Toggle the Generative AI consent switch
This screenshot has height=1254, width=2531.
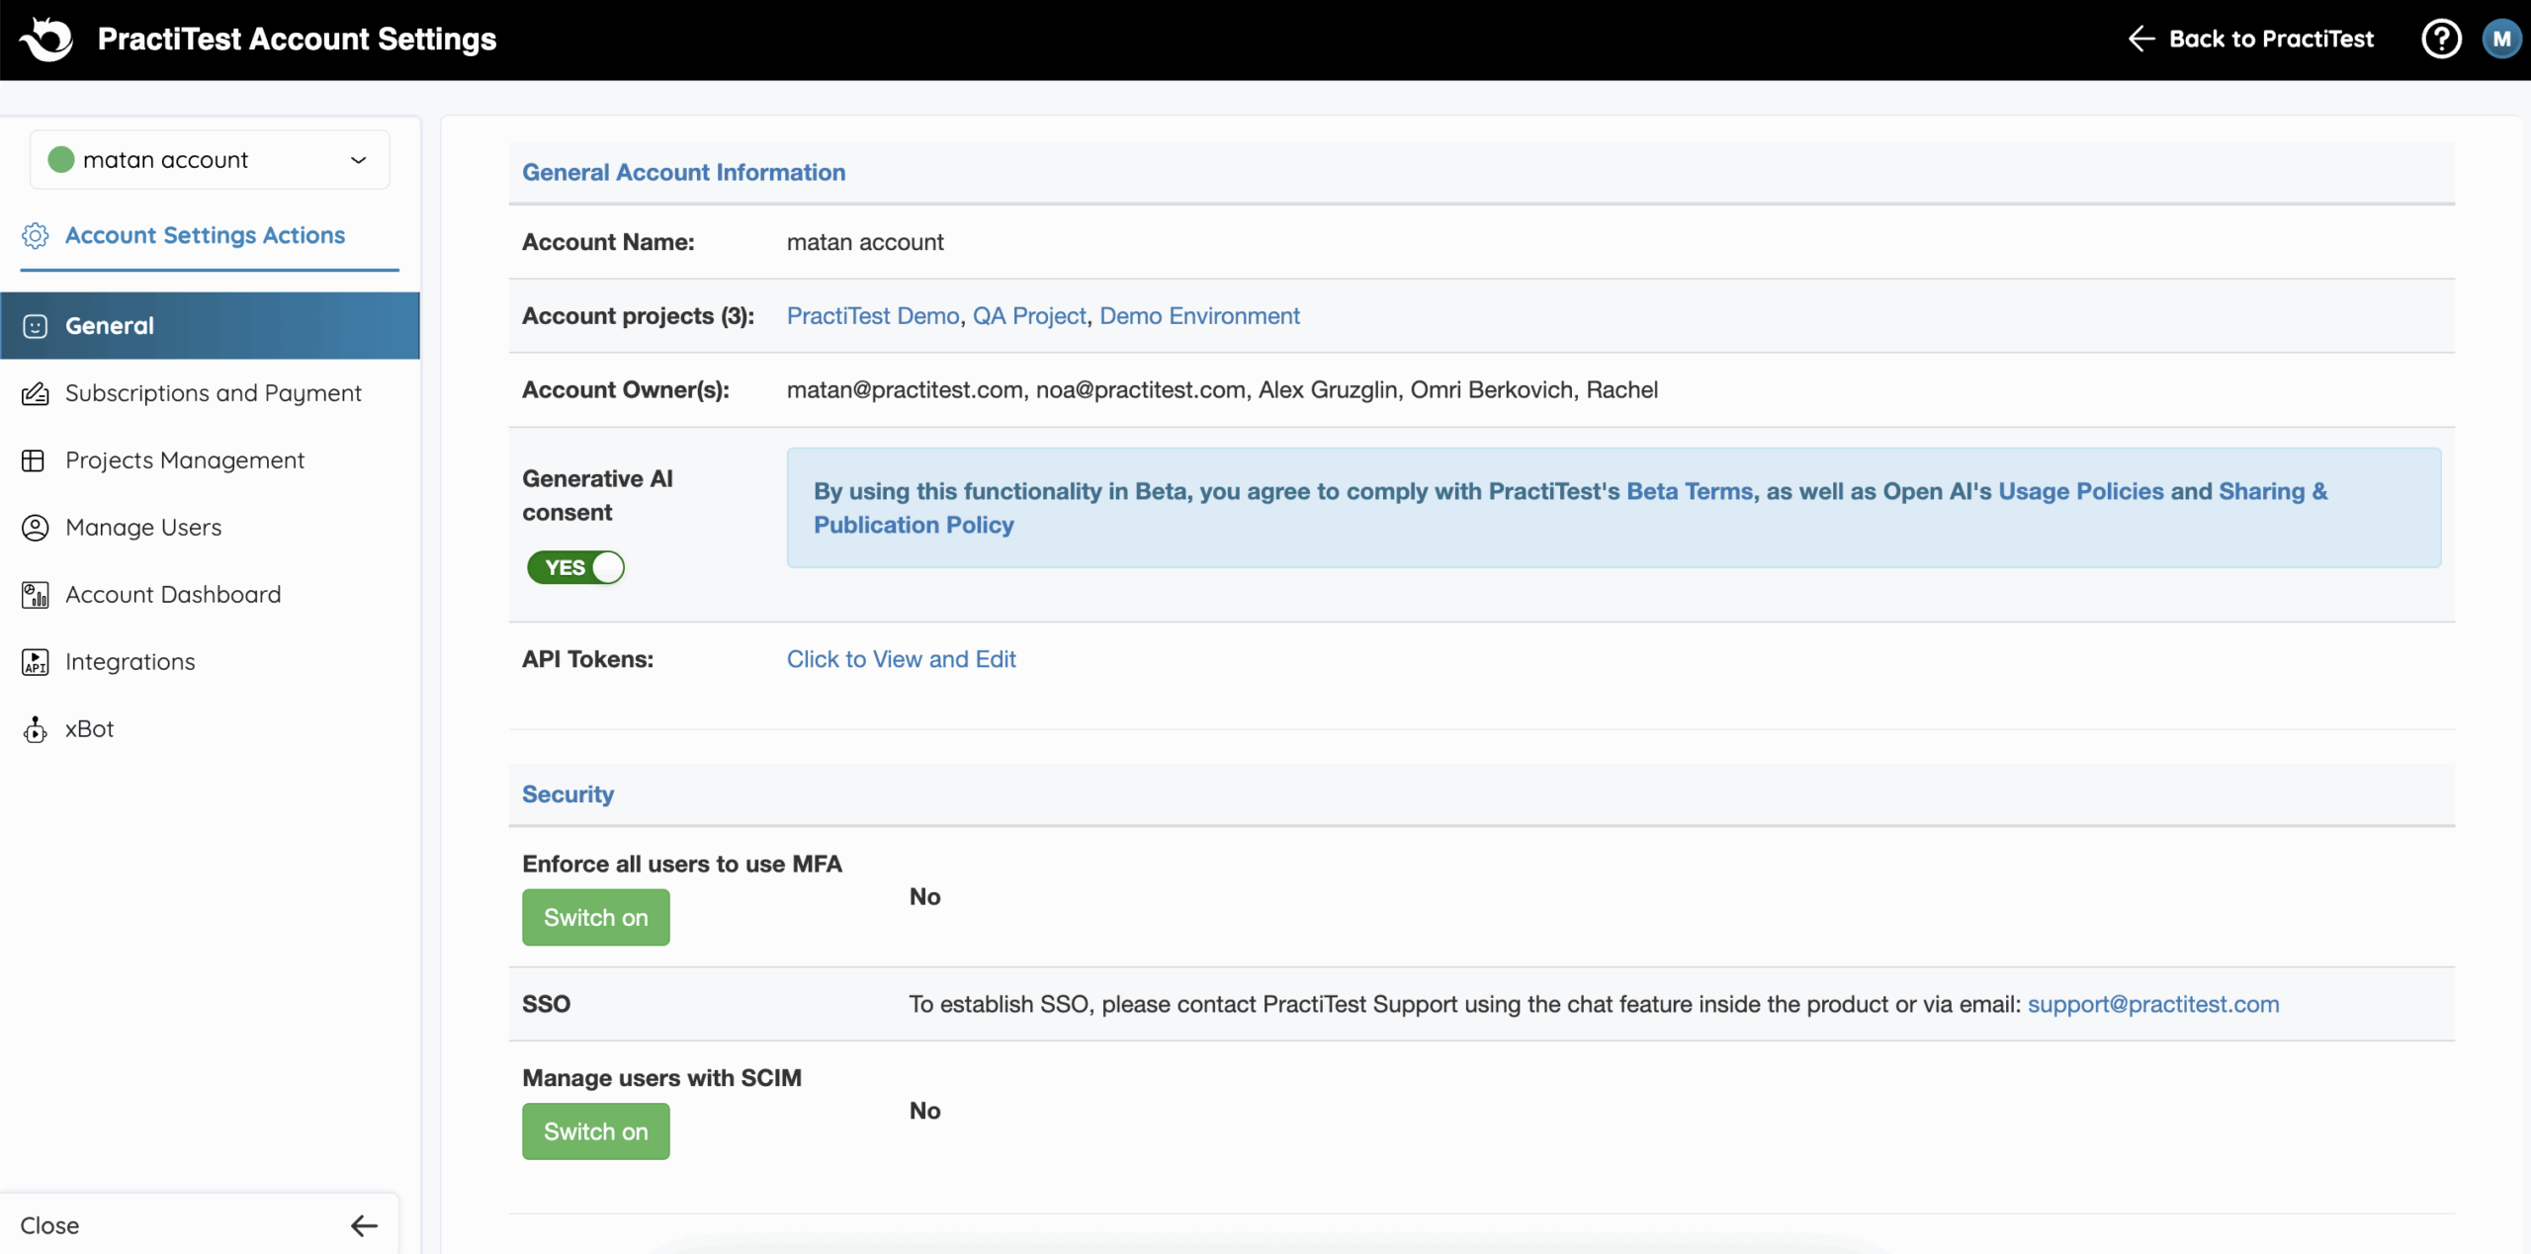pos(575,567)
